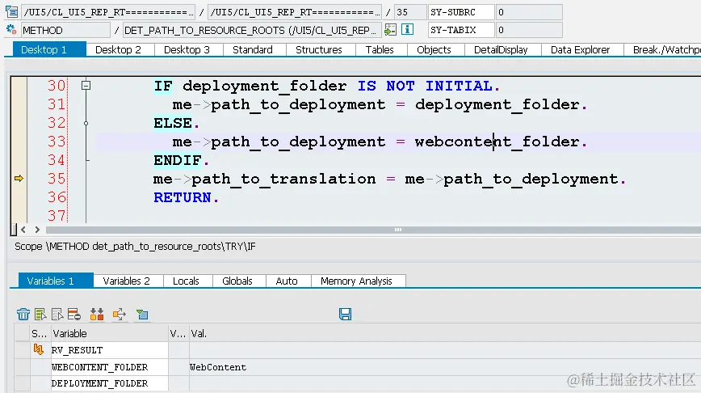Click the gear icon beside METHOD field
701x393 pixels.
point(11,30)
